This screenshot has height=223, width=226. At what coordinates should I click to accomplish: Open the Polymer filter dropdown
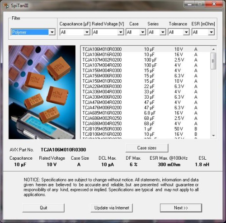coord(33,32)
